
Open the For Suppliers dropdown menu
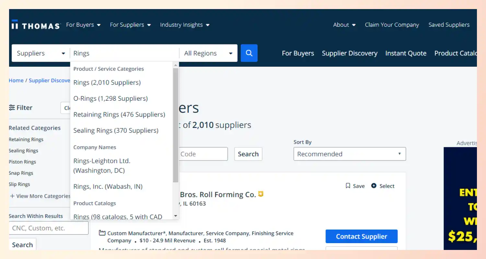tap(130, 25)
